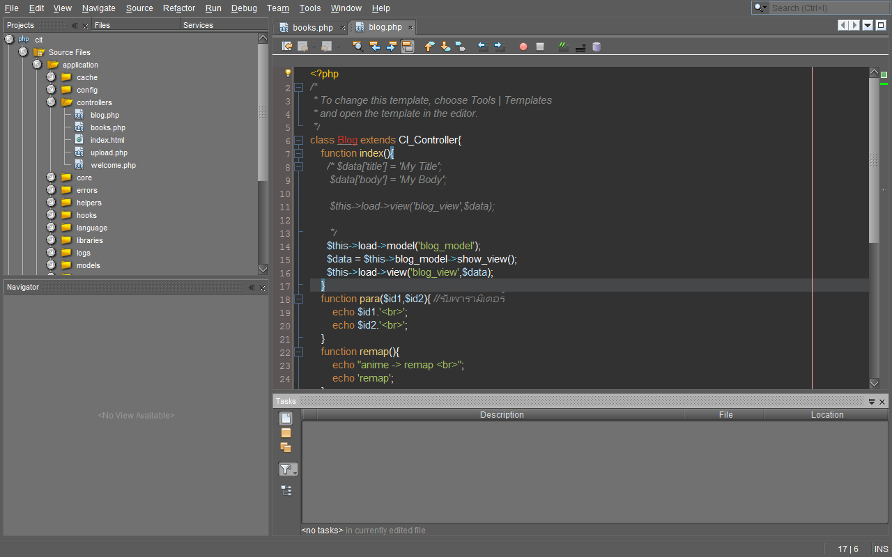Viewport: 892px width, 557px height.
Task: Expand the models folder
Action: (50, 265)
